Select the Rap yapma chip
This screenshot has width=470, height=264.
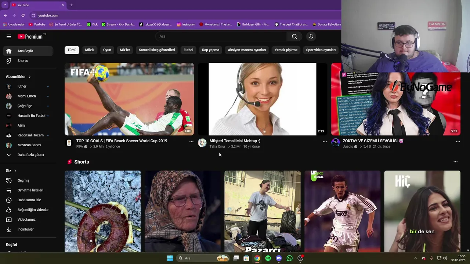point(210,50)
